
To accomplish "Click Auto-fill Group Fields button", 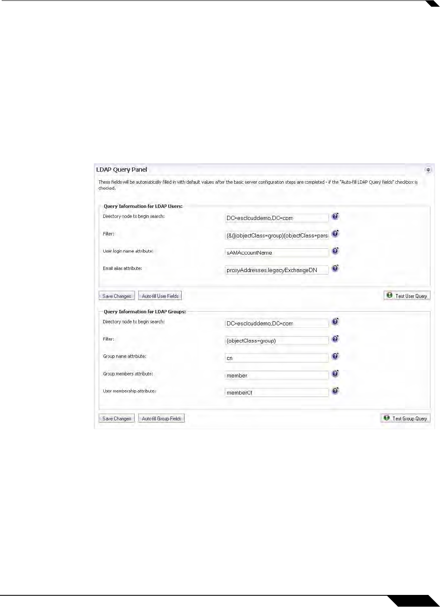I will pos(161,419).
